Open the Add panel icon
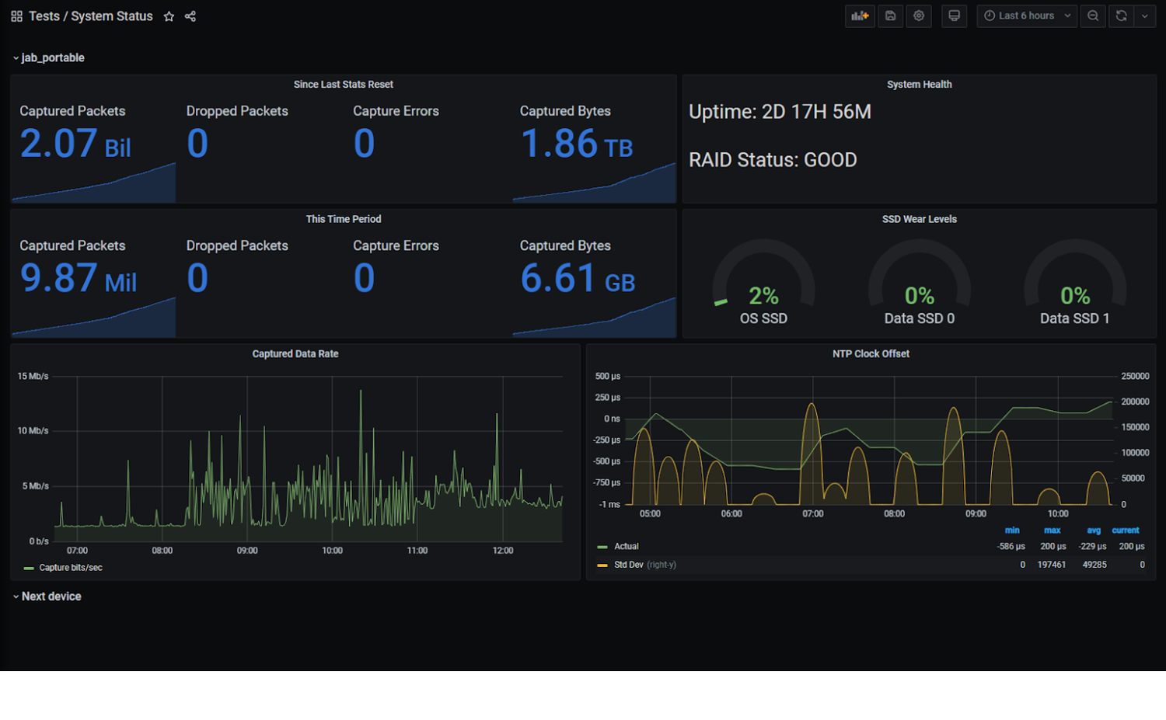This screenshot has width=1166, height=720. pos(860,16)
